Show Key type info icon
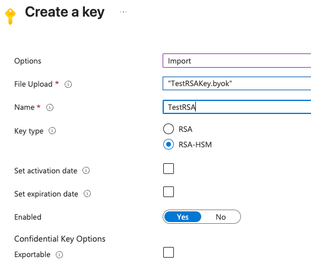The width and height of the screenshot is (311, 263). pyautogui.click(x=52, y=131)
